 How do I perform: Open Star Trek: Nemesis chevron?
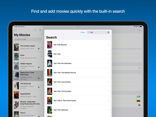pyautogui.click(x=108, y=110)
